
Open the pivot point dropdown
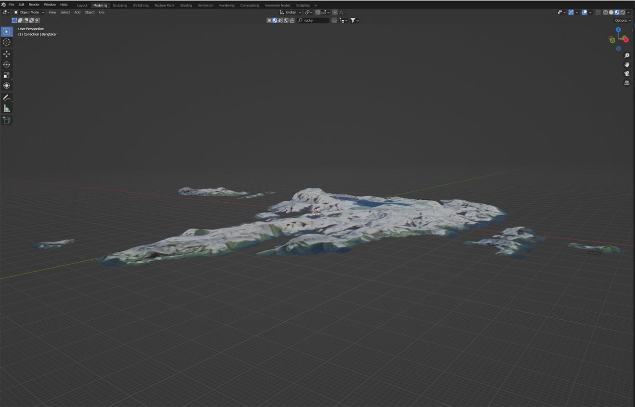pos(309,12)
